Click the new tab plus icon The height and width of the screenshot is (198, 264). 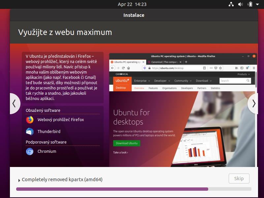186,62
